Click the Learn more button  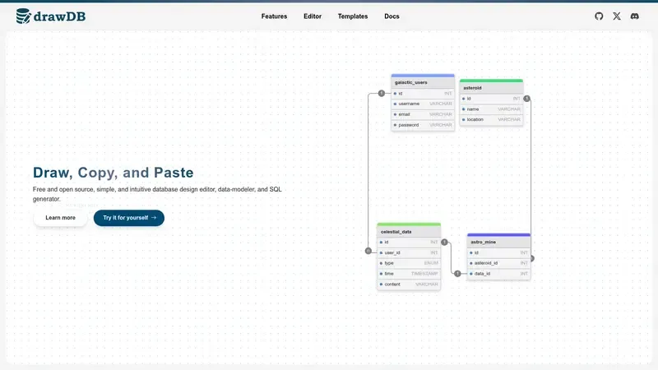(60, 218)
